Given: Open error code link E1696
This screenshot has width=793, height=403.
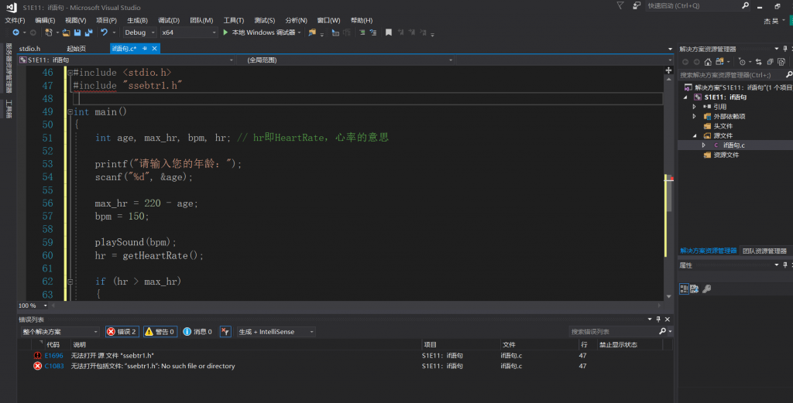Looking at the screenshot, I should (53, 356).
